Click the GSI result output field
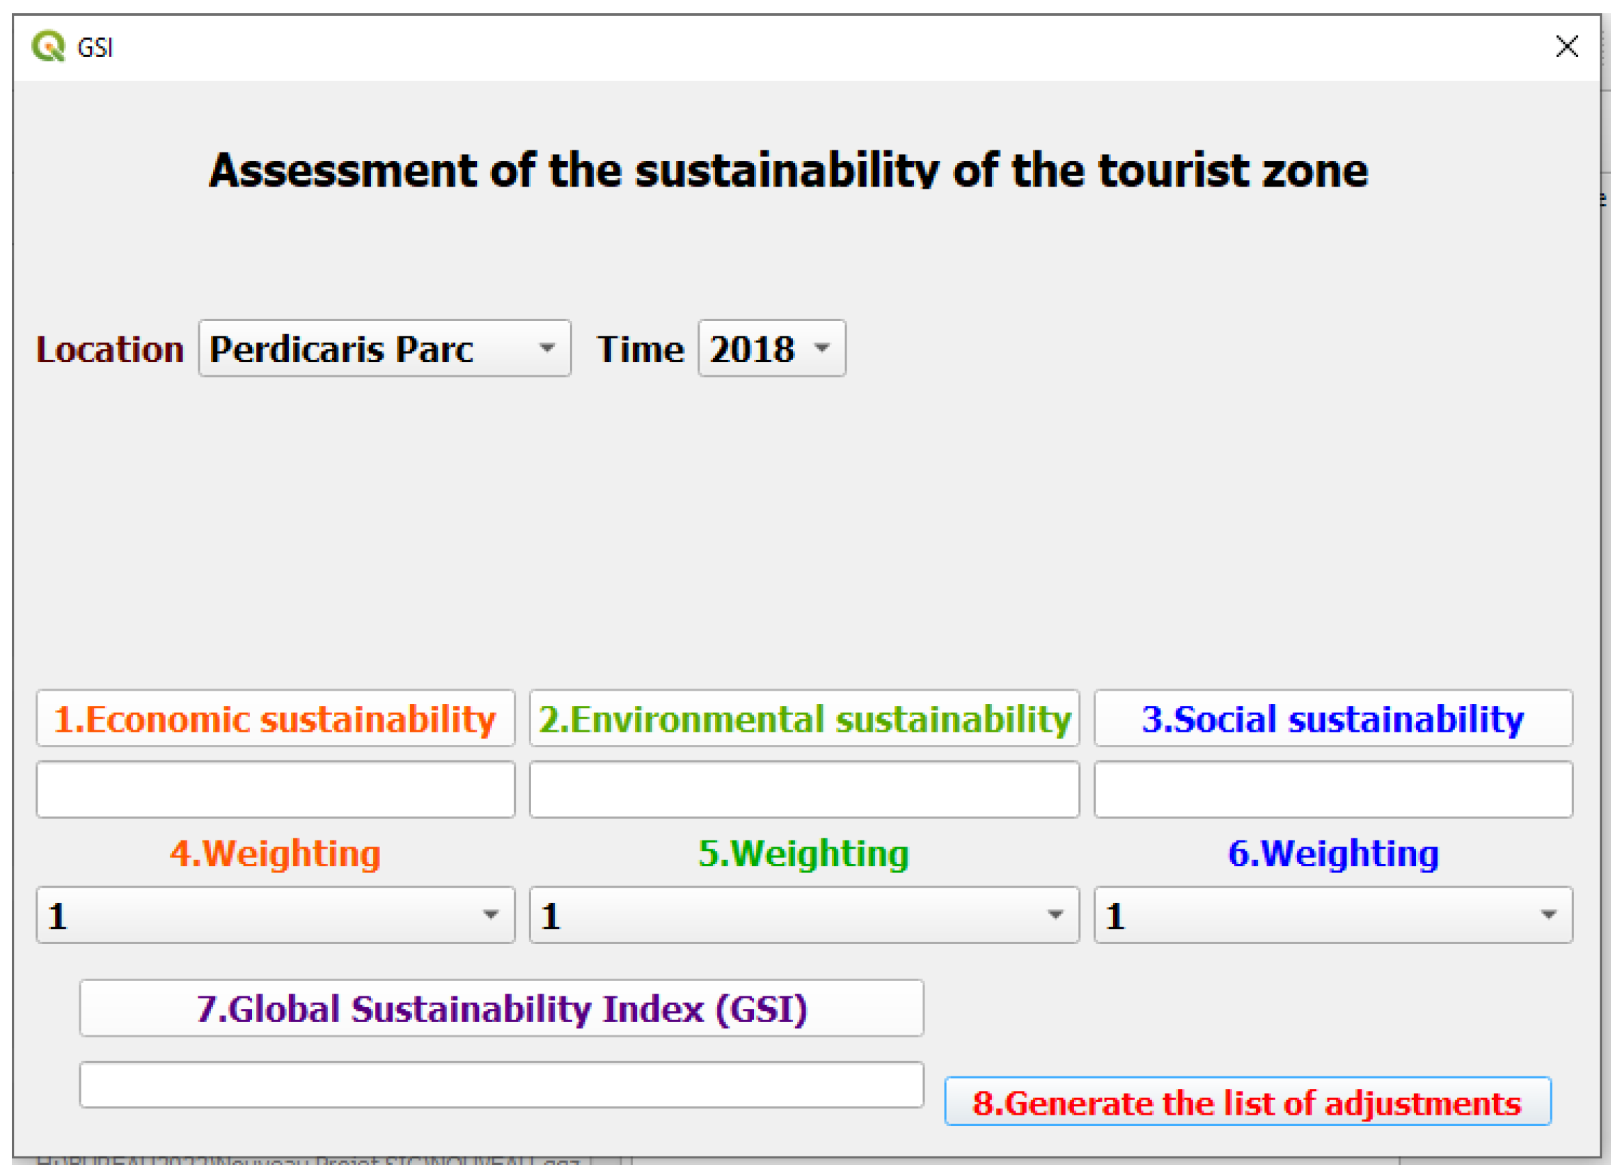Viewport: 1622px width, 1176px height. (501, 1084)
